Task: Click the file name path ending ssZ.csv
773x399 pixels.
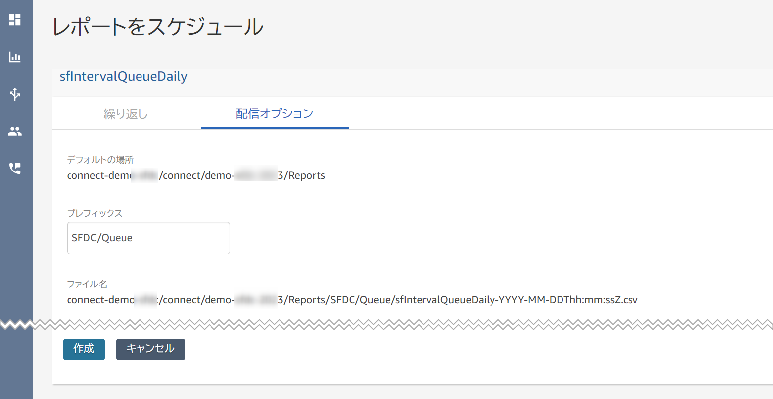Action: (x=352, y=300)
